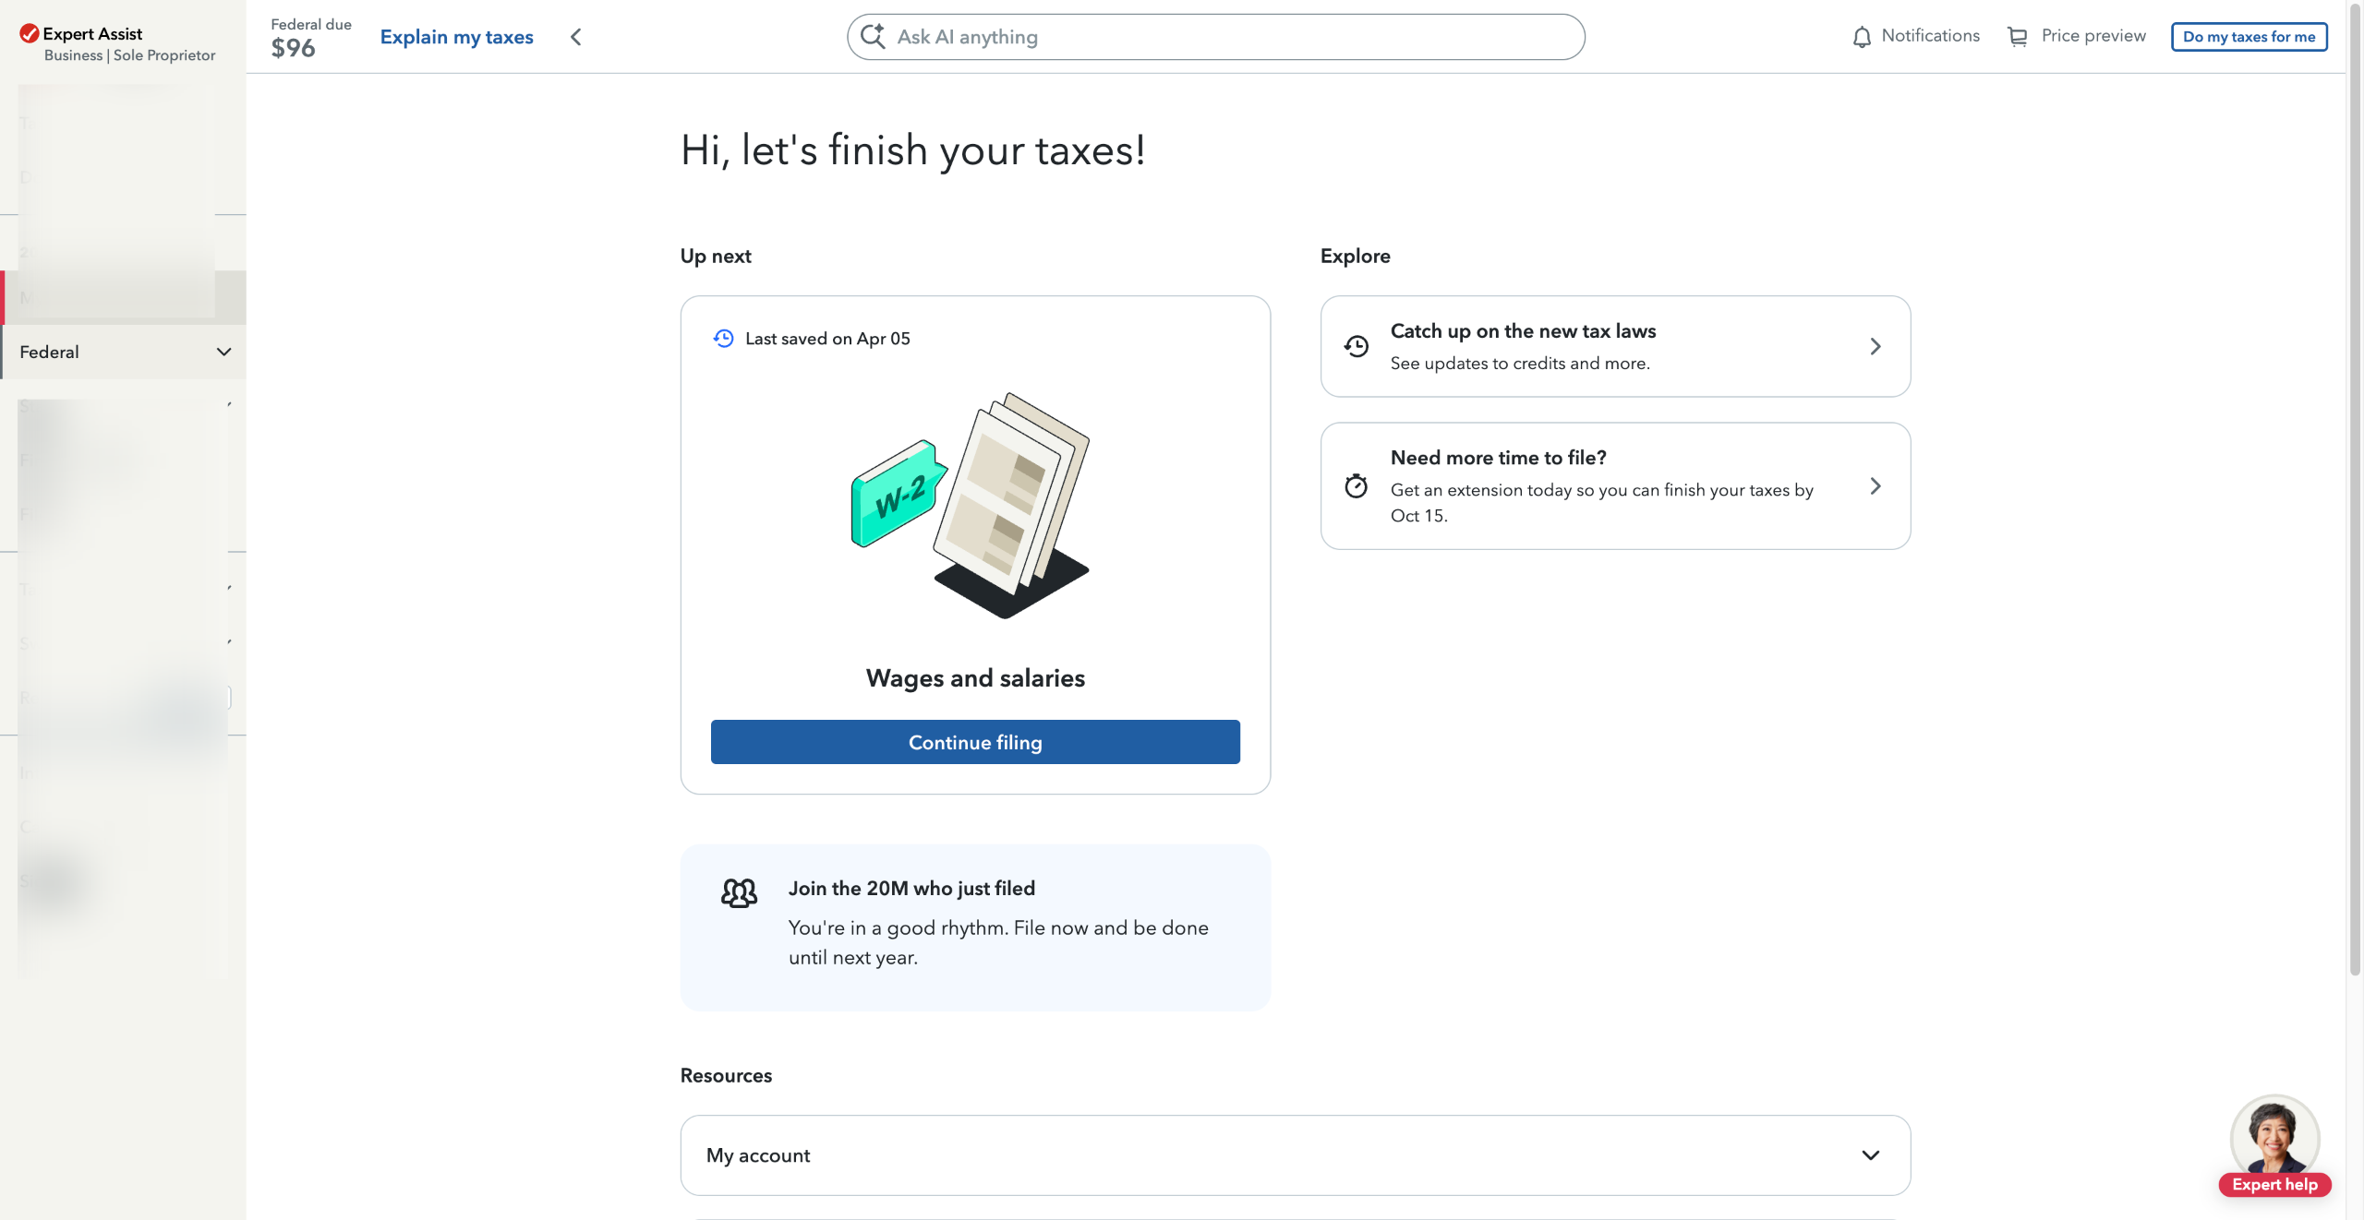
Task: Click the AI search sparkle icon
Action: pyautogui.click(x=872, y=36)
